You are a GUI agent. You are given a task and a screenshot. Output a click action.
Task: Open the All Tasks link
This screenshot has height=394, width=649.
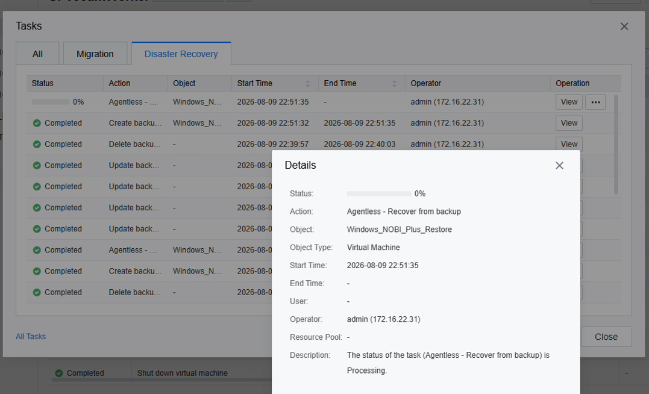point(31,337)
